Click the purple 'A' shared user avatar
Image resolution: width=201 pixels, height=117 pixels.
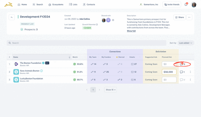click(x=108, y=20)
